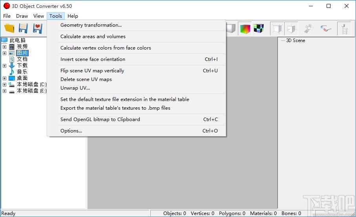This screenshot has width=356, height=217.
Task: Toggle the checkered textured cube icon
Action: (x=259, y=29)
